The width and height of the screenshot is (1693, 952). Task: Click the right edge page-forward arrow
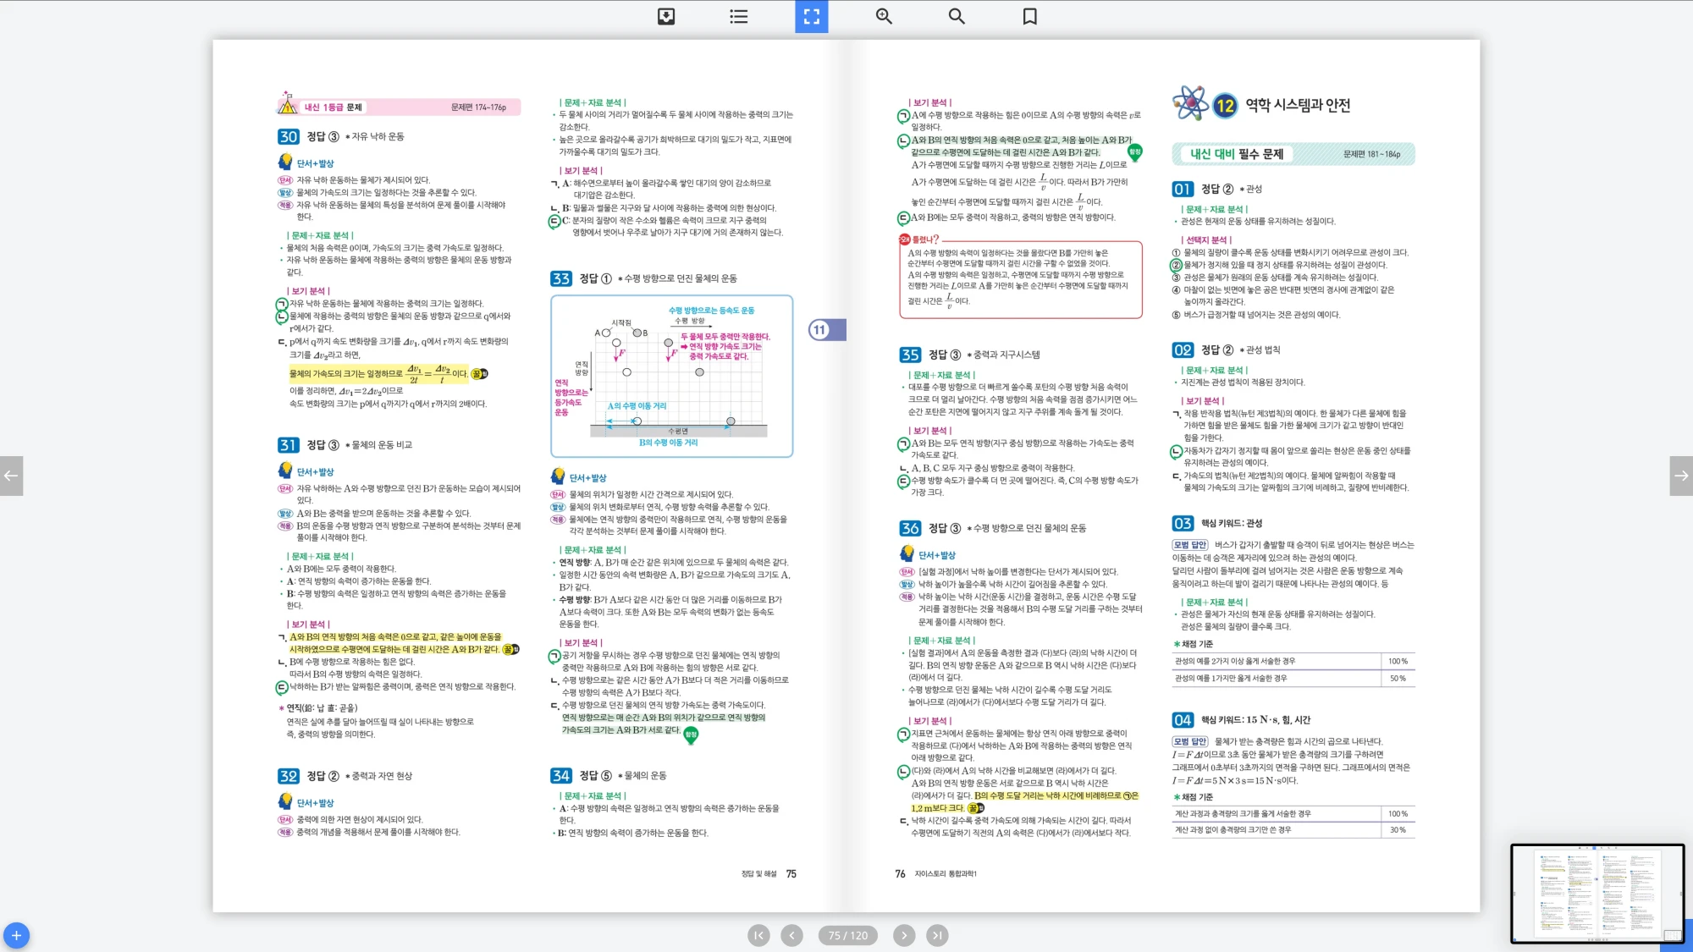[x=1681, y=476]
